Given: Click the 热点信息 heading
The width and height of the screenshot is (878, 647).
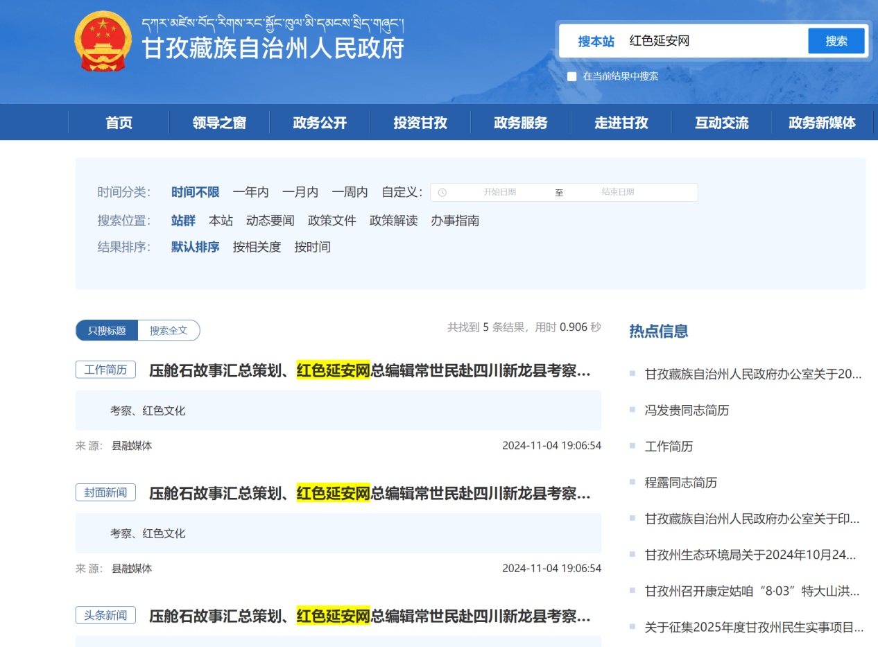Looking at the screenshot, I should (x=659, y=331).
